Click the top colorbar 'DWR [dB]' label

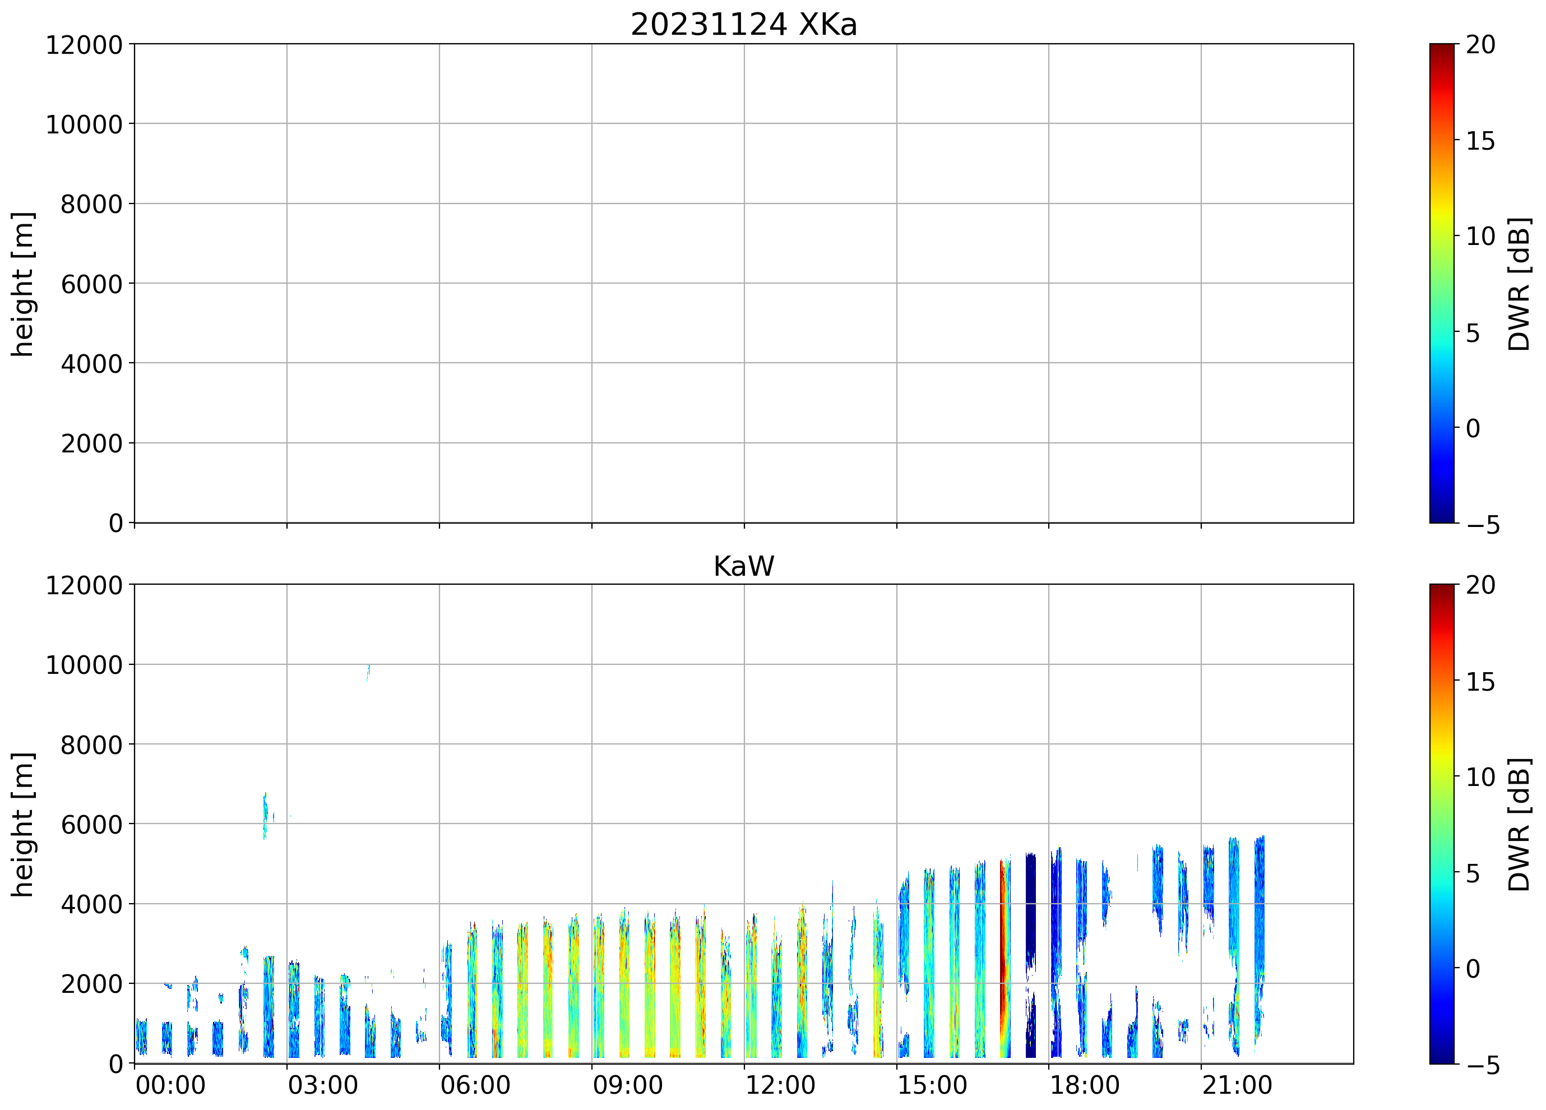(x=1520, y=284)
